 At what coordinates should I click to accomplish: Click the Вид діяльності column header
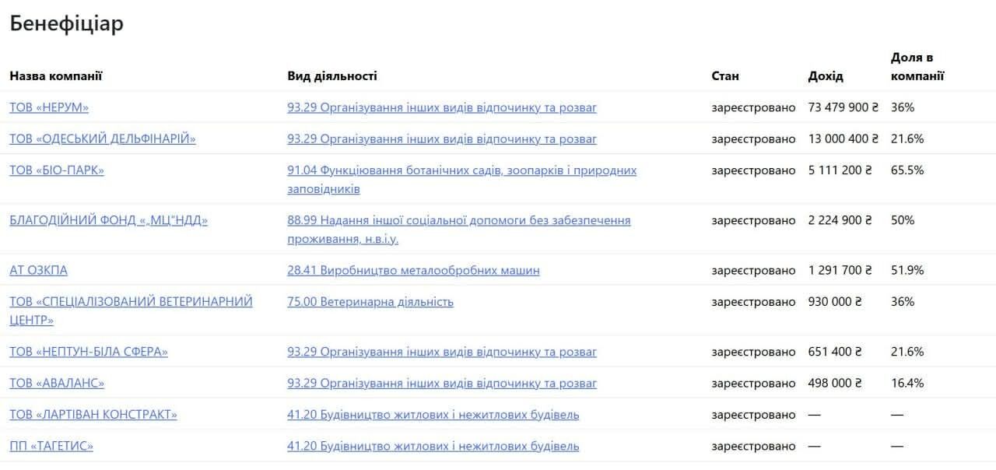(x=332, y=76)
